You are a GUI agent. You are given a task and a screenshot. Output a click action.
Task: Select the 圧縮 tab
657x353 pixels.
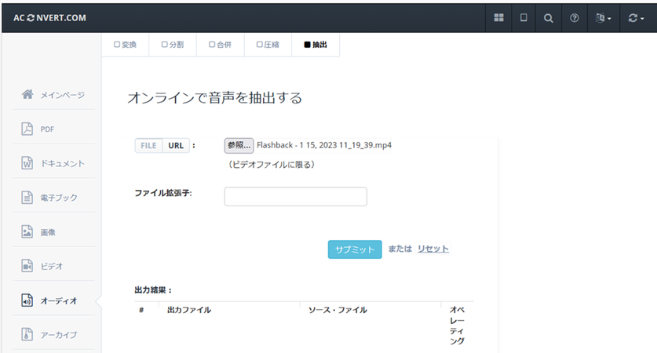(x=268, y=45)
